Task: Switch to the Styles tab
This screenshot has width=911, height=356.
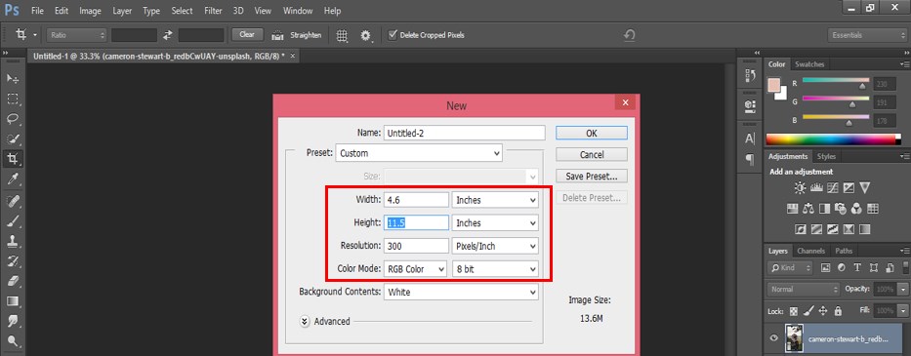Action: point(826,156)
